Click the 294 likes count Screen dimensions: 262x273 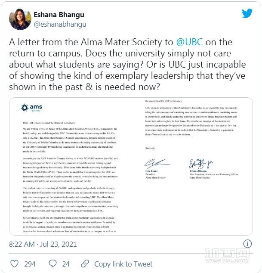tap(30, 264)
